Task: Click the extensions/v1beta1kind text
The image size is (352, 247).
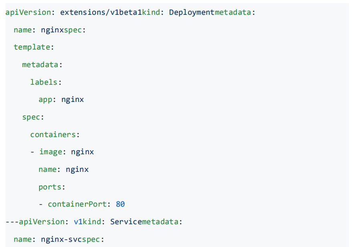Action: (108, 12)
